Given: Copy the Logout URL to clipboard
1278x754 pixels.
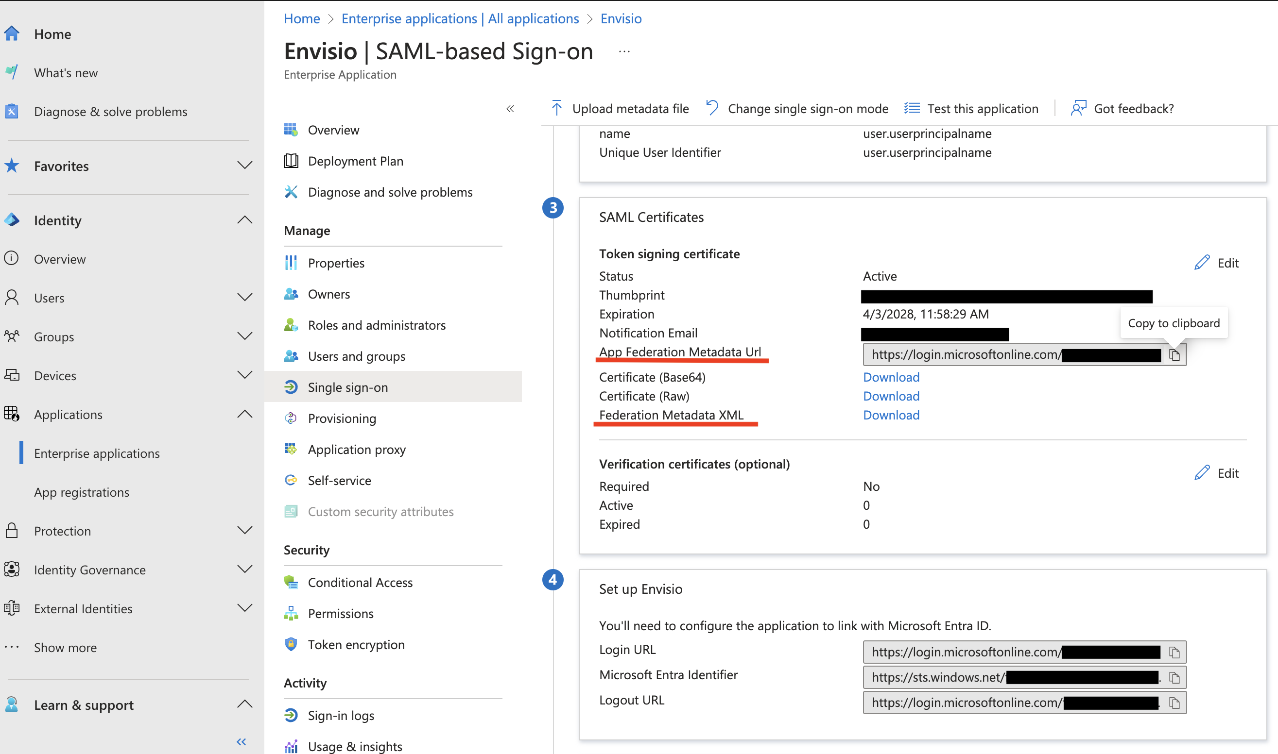Looking at the screenshot, I should (x=1174, y=703).
